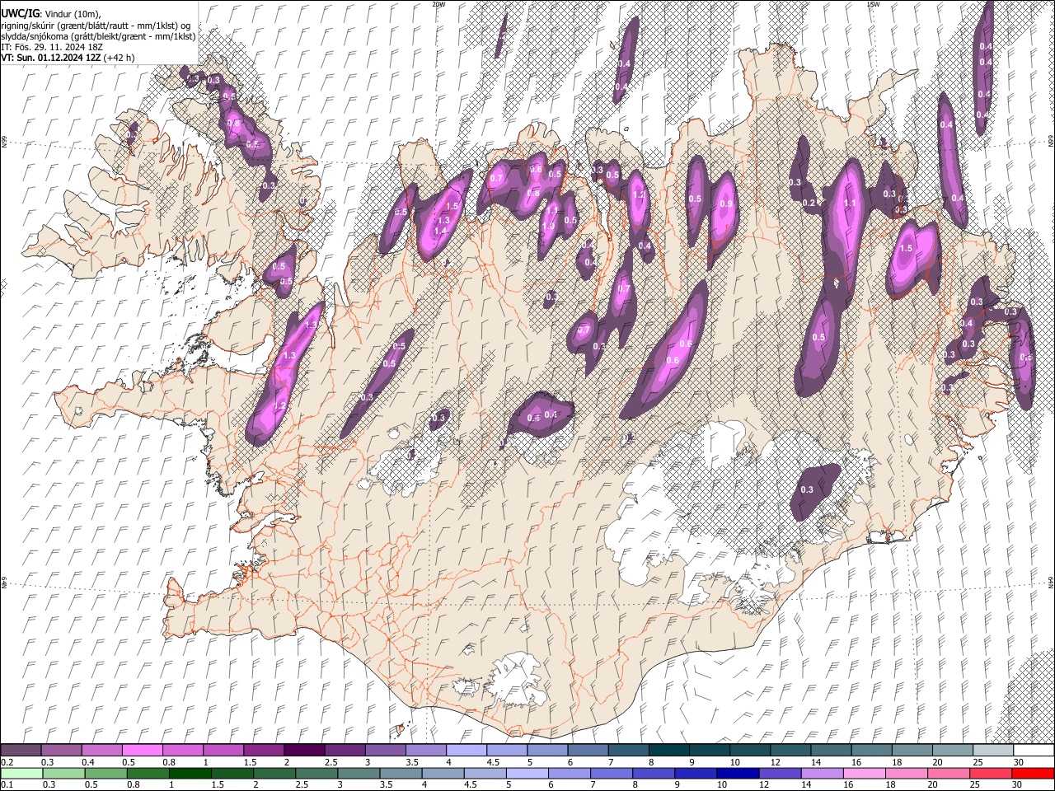Screen dimensions: 1055x791
Task: Click the white swatch after 30 in snow scale
Action: pyautogui.click(x=1033, y=751)
